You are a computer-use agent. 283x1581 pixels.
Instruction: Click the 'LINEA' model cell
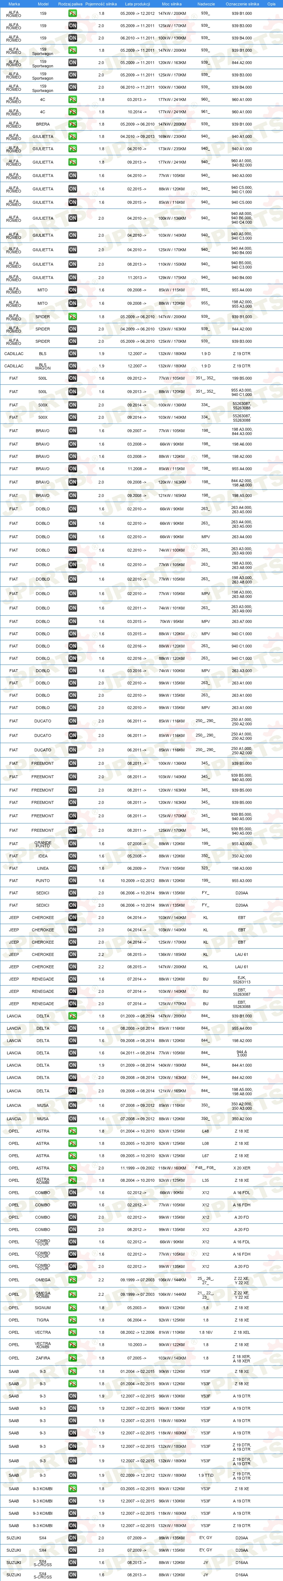tap(43, 868)
